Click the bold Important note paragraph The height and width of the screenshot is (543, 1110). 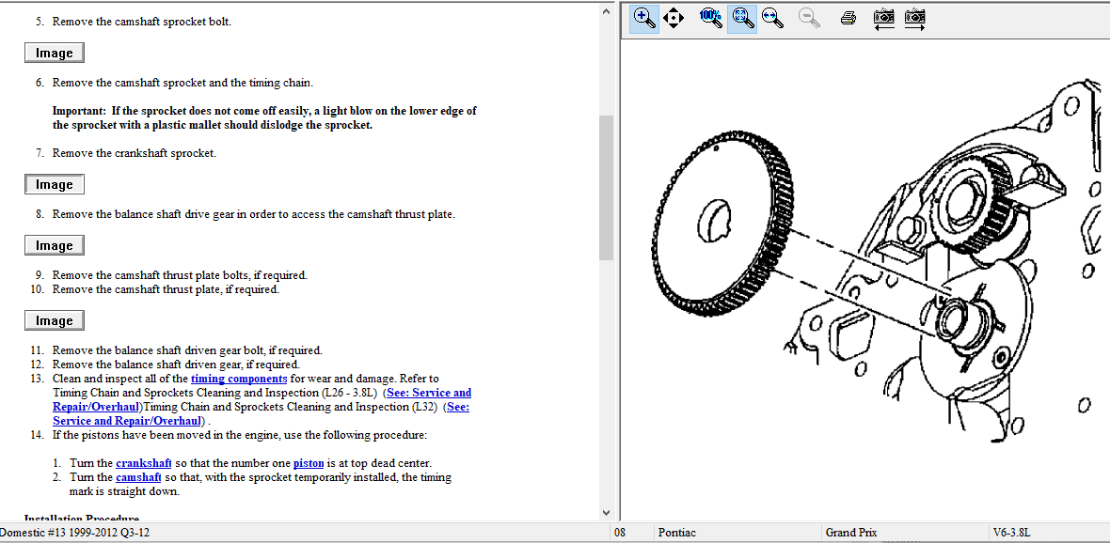(264, 118)
